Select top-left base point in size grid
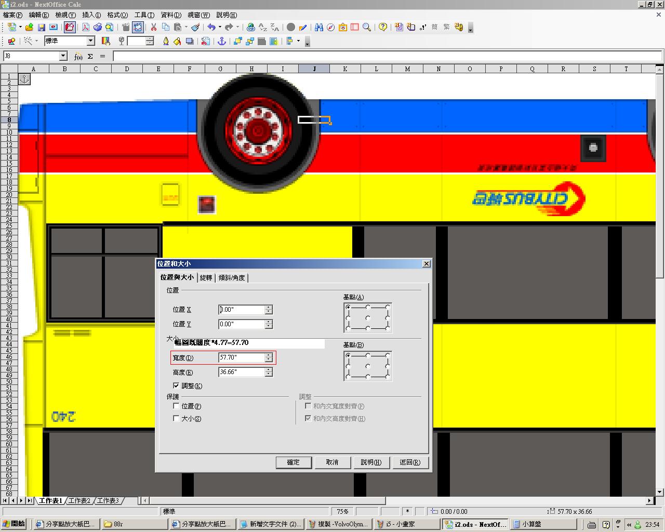Screen dimensions: 665x532 coord(348,355)
